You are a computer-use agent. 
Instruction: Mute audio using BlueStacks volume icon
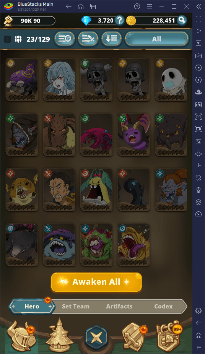[198, 31]
